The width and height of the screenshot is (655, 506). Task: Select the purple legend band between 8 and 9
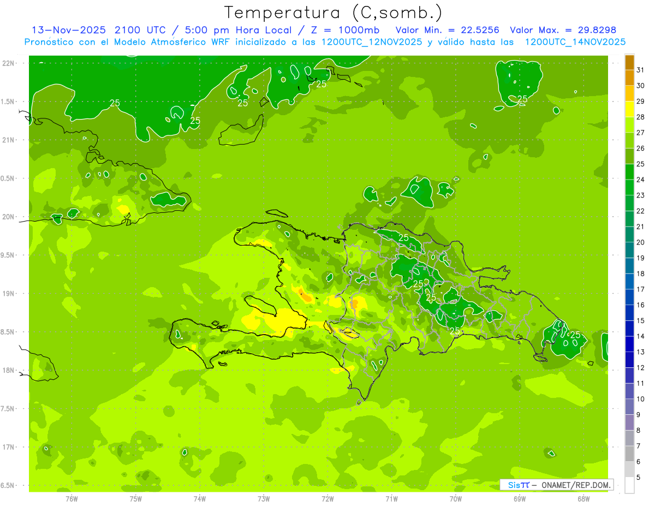[x=629, y=423]
